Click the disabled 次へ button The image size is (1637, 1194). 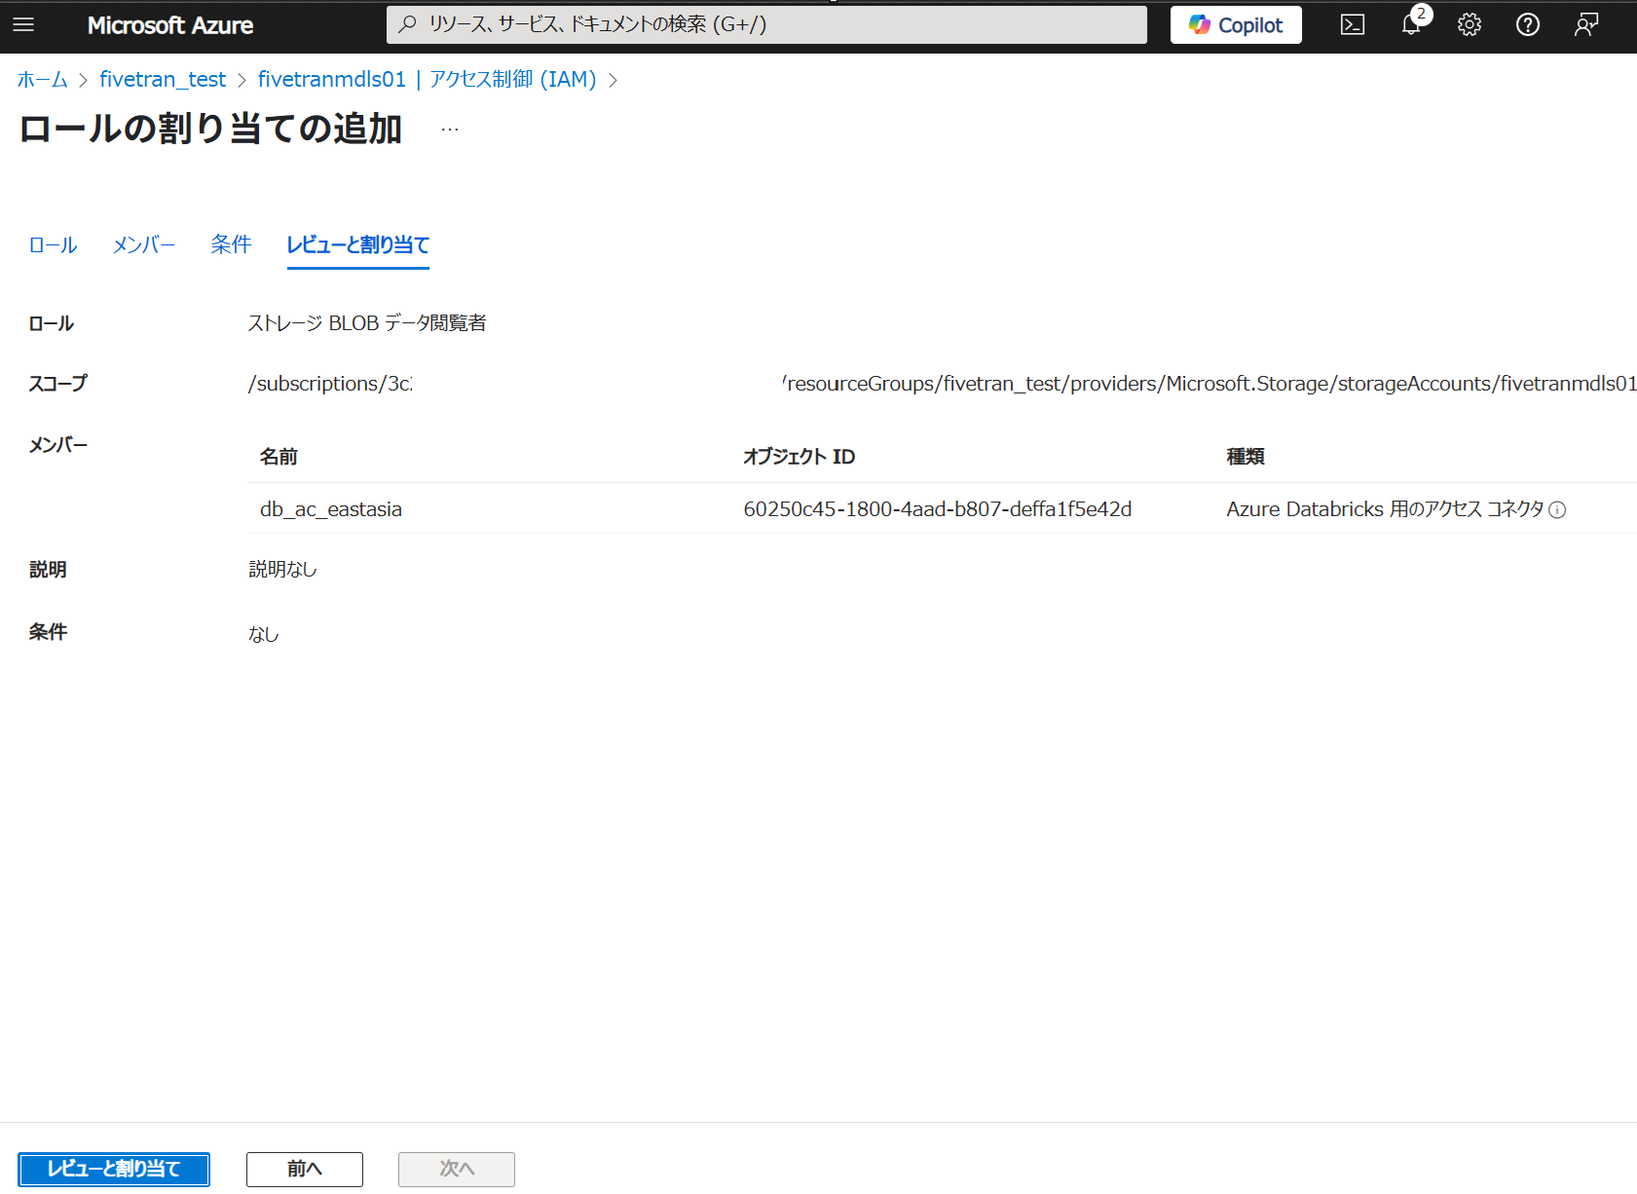tap(457, 1169)
